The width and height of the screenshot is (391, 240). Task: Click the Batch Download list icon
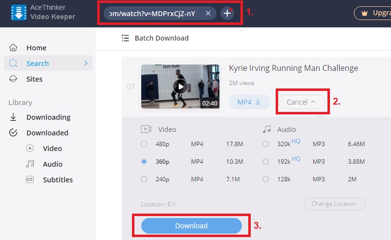[x=125, y=38]
